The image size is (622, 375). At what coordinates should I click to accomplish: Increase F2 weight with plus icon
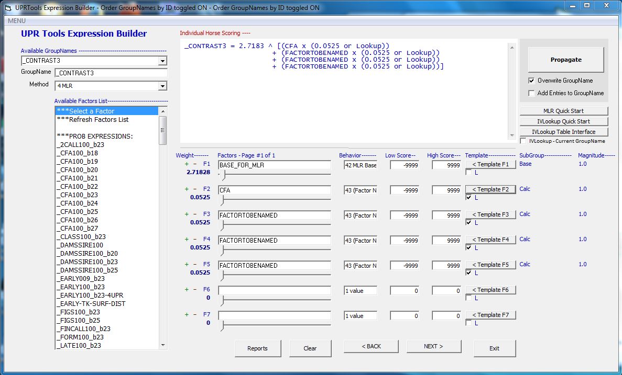click(187, 189)
